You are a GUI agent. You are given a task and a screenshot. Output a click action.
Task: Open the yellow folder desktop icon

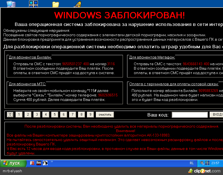(55, 4)
